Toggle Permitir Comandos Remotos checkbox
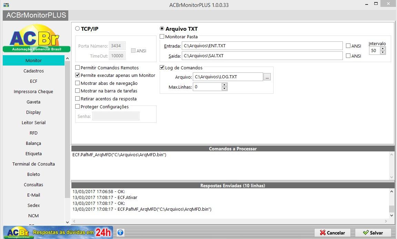Screen dimensions: 397x239 click(x=78, y=68)
